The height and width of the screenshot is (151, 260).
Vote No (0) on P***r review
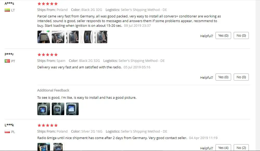click(241, 77)
